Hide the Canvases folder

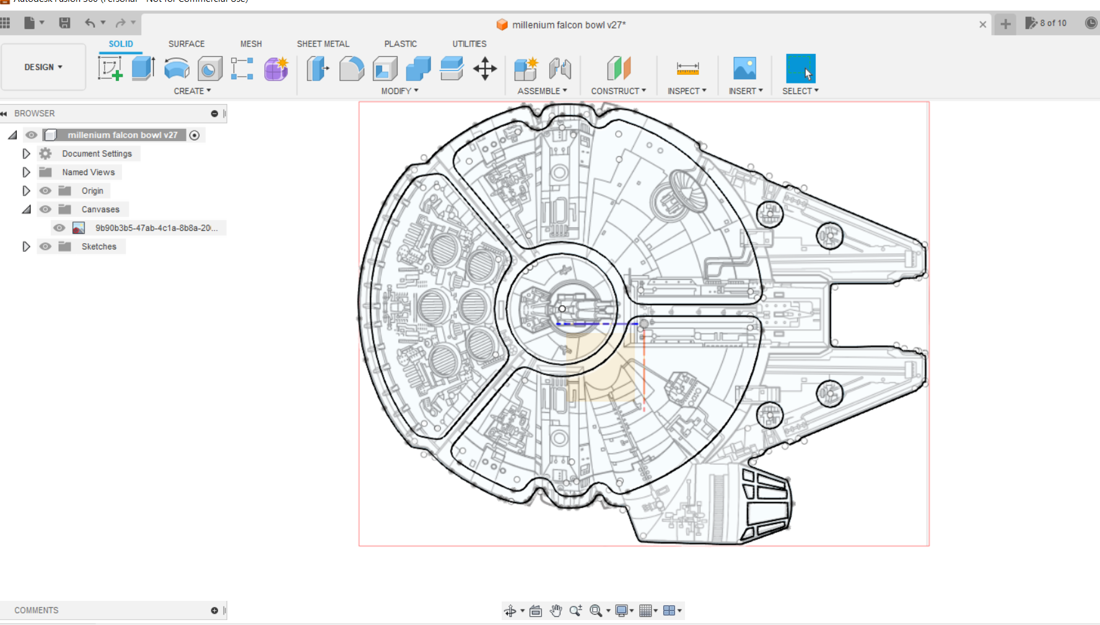coord(45,209)
